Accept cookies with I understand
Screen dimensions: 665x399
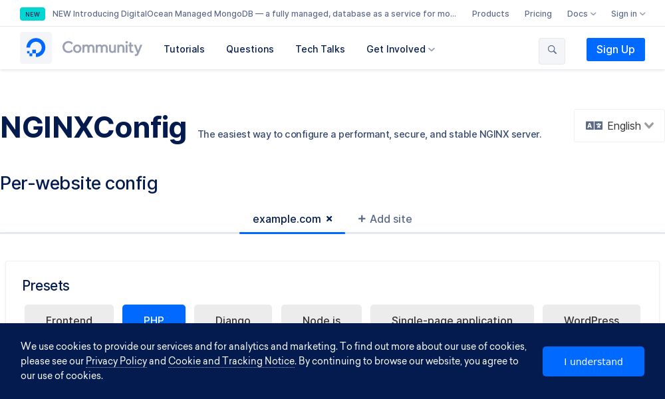593,361
